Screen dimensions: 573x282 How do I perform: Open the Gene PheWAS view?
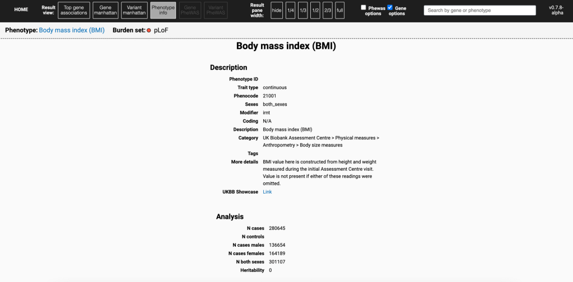click(189, 10)
